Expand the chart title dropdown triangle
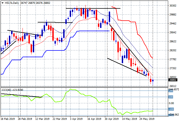 2,3
